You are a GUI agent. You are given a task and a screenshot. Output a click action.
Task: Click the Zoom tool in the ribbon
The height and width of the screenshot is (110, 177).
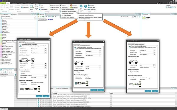tap(37, 7)
